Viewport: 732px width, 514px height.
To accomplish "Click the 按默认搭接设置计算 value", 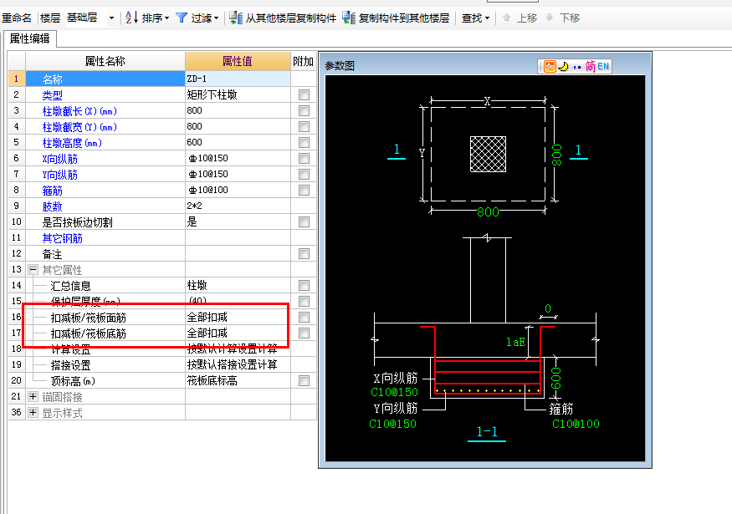I will point(238,364).
